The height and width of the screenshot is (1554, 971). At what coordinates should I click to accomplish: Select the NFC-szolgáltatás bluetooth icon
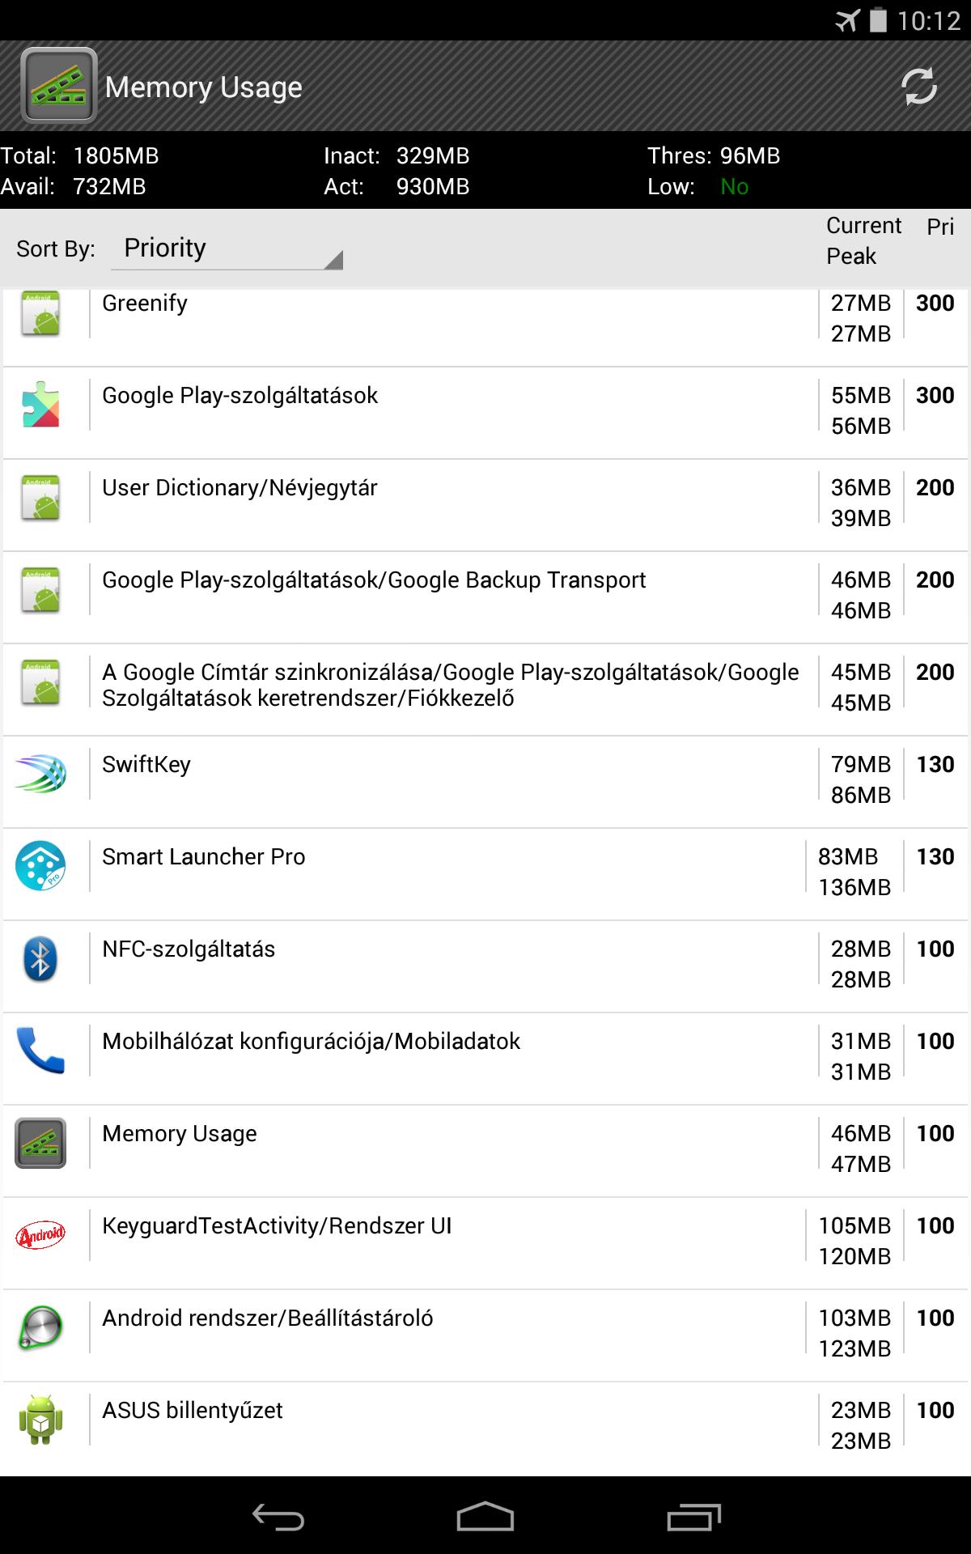coord(40,959)
